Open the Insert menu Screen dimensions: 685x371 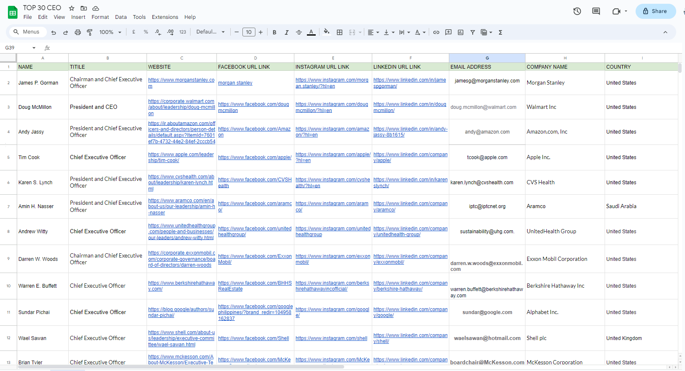click(x=78, y=17)
